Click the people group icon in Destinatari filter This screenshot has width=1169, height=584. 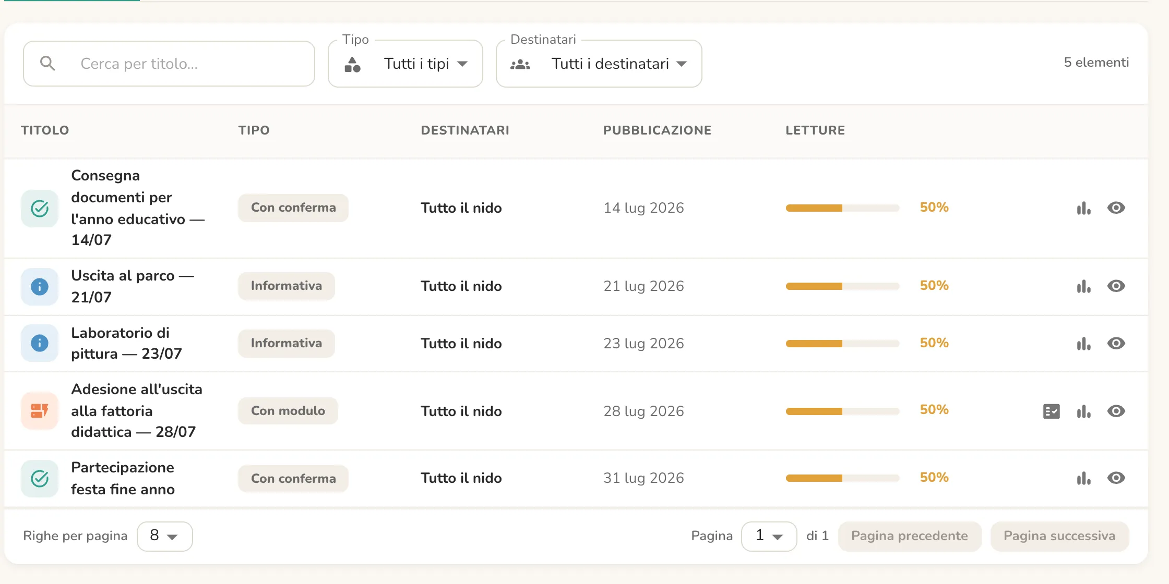(520, 64)
